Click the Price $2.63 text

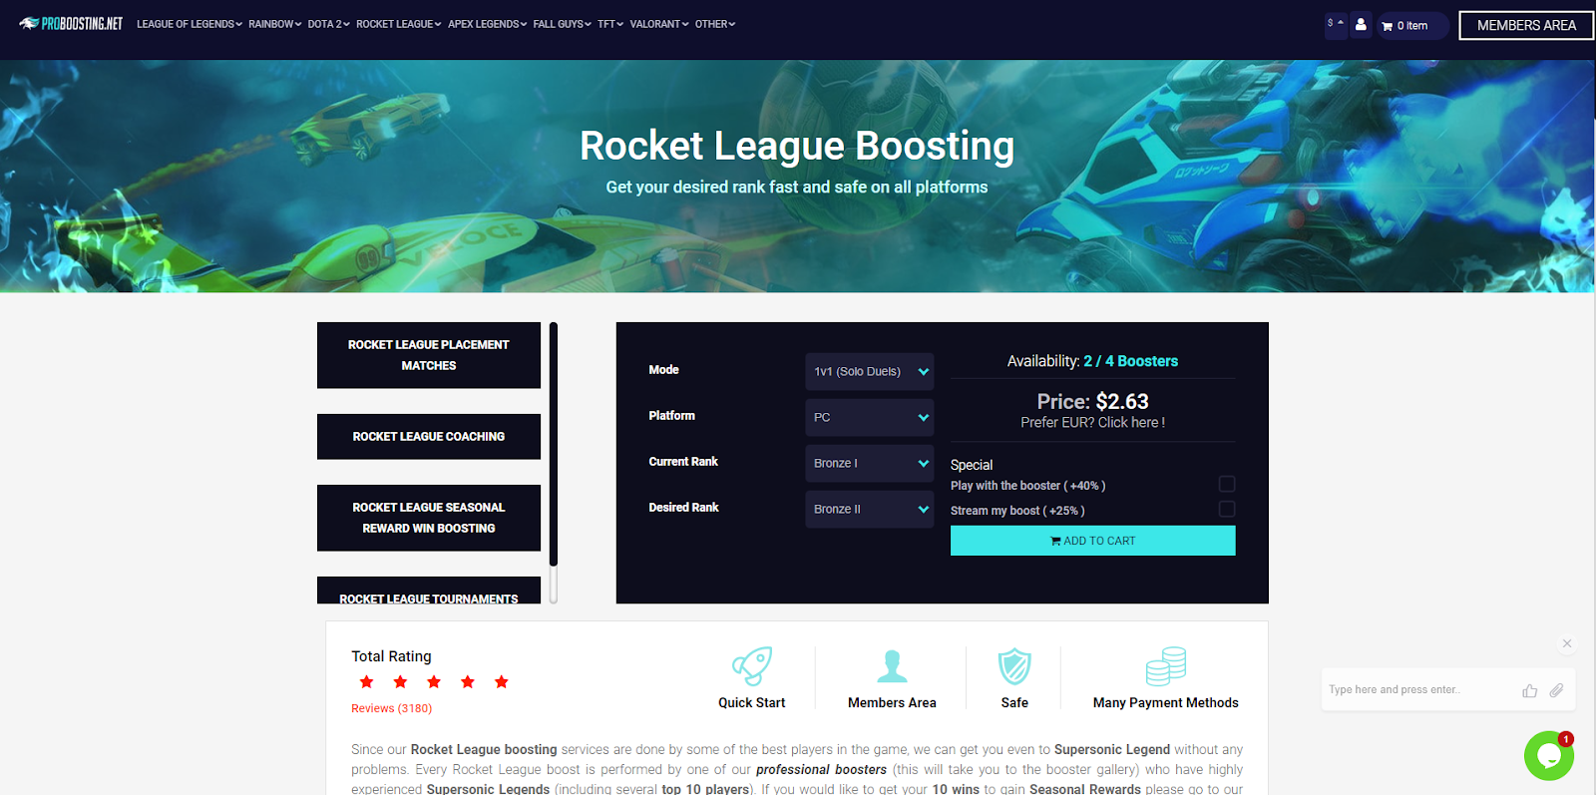click(x=1093, y=402)
